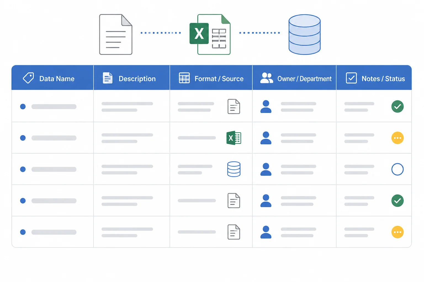Toggle the checkbox icon beside Notes / Status

[351, 78]
